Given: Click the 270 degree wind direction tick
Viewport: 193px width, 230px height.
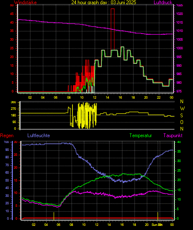Looking at the screenshot, I should pos(13,109).
